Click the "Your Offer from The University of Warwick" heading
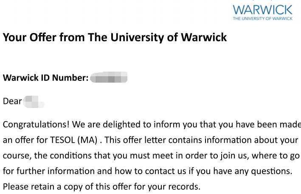301x194 pixels. click(115, 37)
